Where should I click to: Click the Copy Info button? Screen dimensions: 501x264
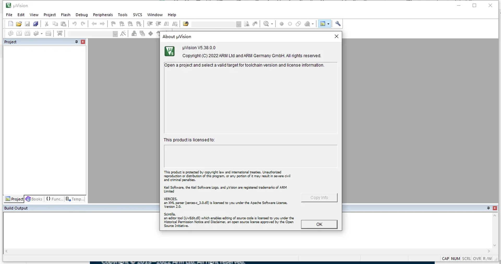[319, 198]
